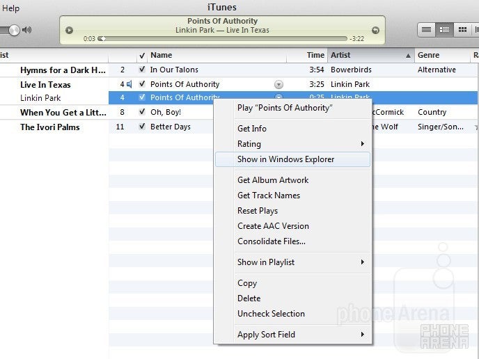
Task: Click the circular arrow icon at display right
Action: [375, 30]
